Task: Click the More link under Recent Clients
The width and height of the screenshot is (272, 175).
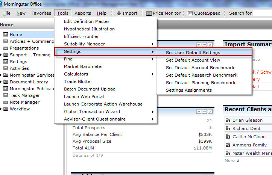Action: 230,161
